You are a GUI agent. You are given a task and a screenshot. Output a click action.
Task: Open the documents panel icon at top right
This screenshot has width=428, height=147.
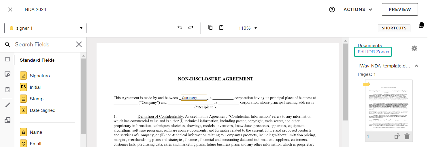(421, 25)
